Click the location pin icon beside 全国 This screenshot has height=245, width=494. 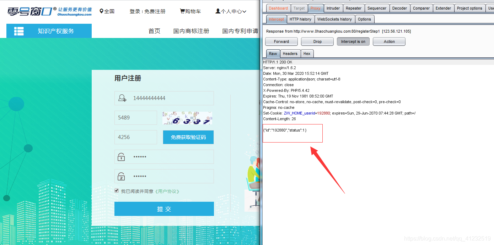(x=101, y=11)
